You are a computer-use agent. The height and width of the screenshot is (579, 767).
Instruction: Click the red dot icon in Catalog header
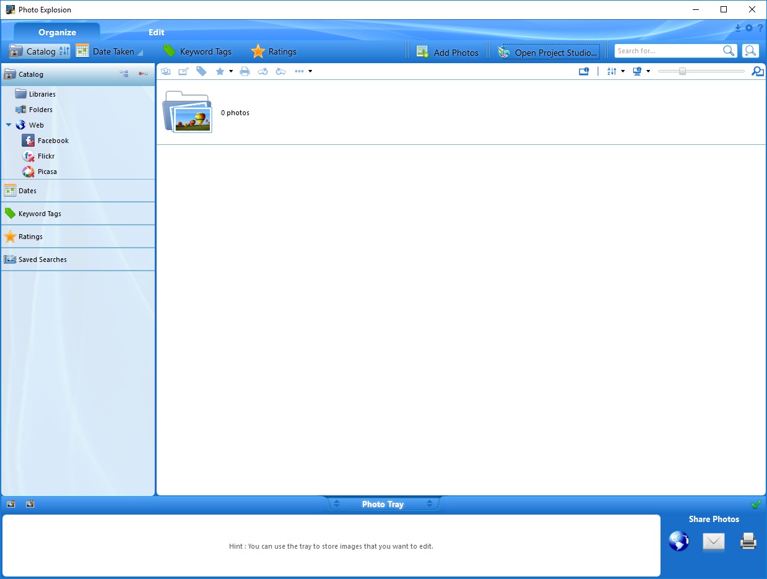pos(143,74)
